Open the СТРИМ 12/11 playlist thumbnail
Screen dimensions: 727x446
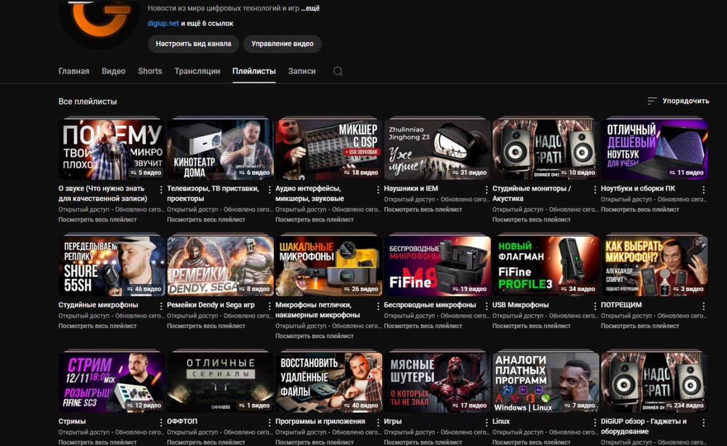111,382
